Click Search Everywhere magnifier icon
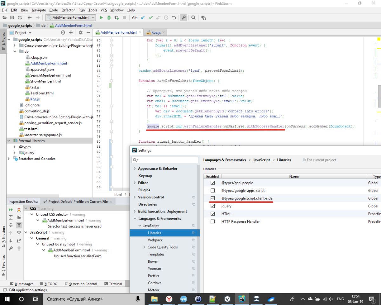This screenshot has width=381, height=305. click(x=193, y=18)
